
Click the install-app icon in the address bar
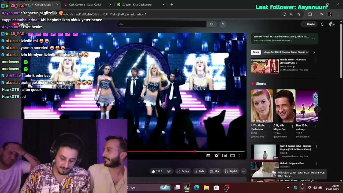(284, 14)
